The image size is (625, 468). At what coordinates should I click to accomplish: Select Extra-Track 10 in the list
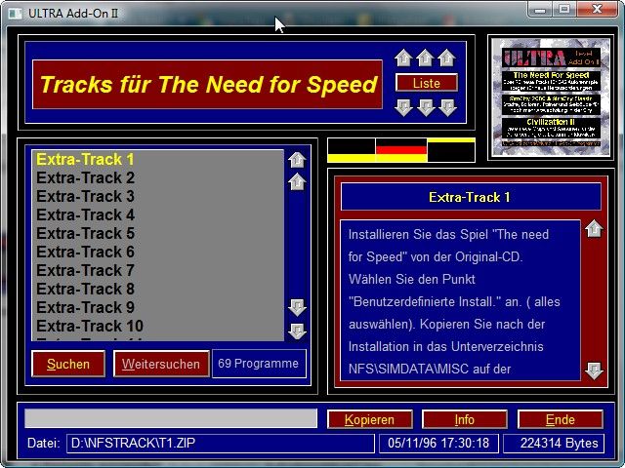pos(158,326)
